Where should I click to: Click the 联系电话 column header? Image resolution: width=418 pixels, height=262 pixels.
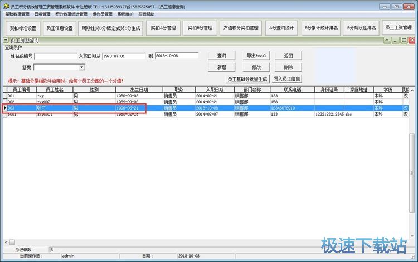point(293,90)
